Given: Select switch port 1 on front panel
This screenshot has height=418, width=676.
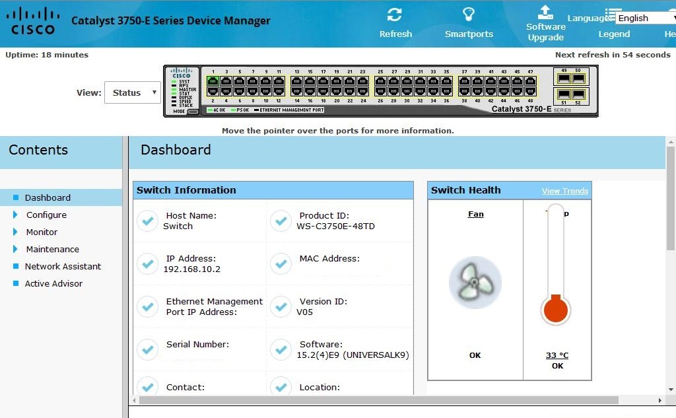Looking at the screenshot, I should click(213, 81).
